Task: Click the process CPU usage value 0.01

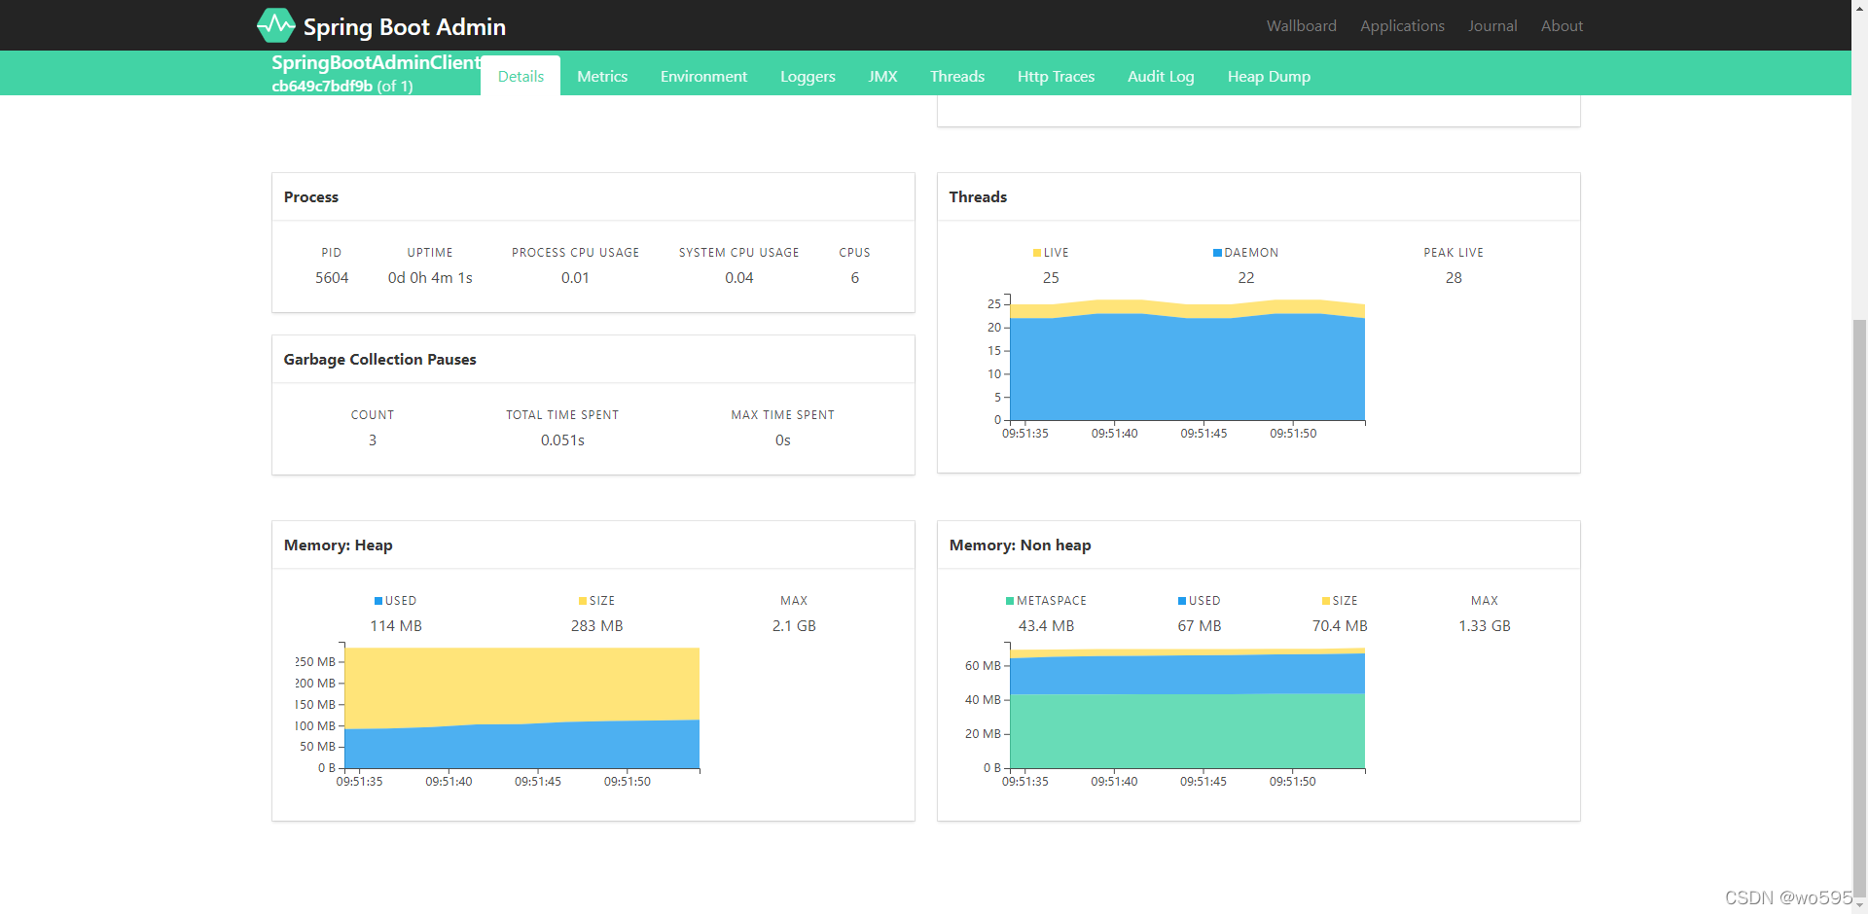Action: (x=575, y=278)
